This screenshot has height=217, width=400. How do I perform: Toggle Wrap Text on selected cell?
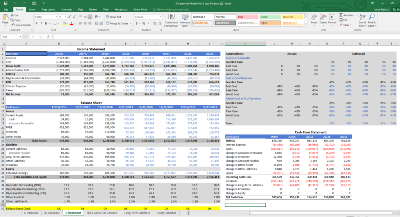113,17
